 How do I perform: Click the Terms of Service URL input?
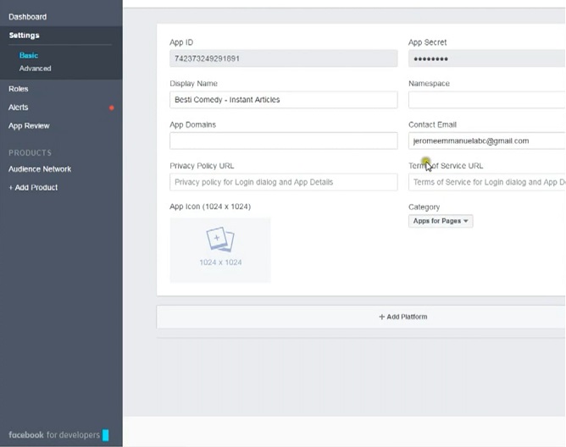(x=487, y=182)
